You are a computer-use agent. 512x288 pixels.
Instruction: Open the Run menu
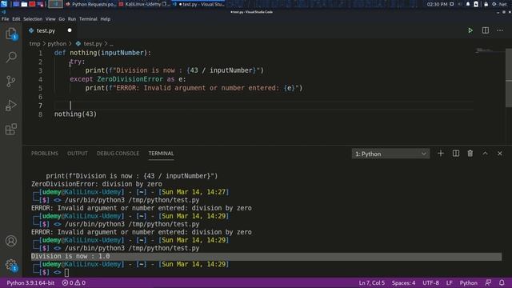pyautogui.click(x=72, y=19)
